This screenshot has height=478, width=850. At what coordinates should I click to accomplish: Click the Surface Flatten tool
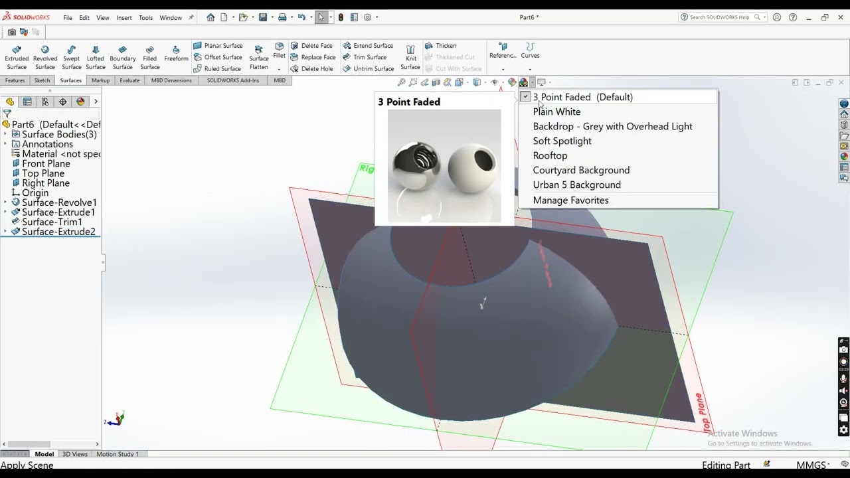(x=259, y=58)
